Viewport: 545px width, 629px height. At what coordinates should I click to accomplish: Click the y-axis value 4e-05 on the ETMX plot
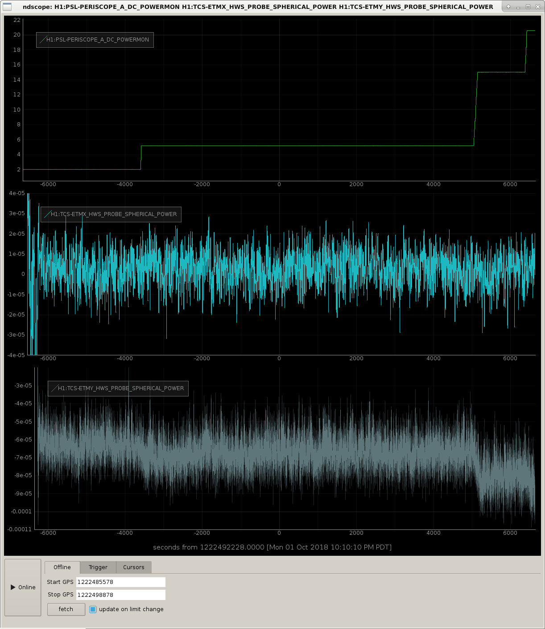(x=17, y=193)
